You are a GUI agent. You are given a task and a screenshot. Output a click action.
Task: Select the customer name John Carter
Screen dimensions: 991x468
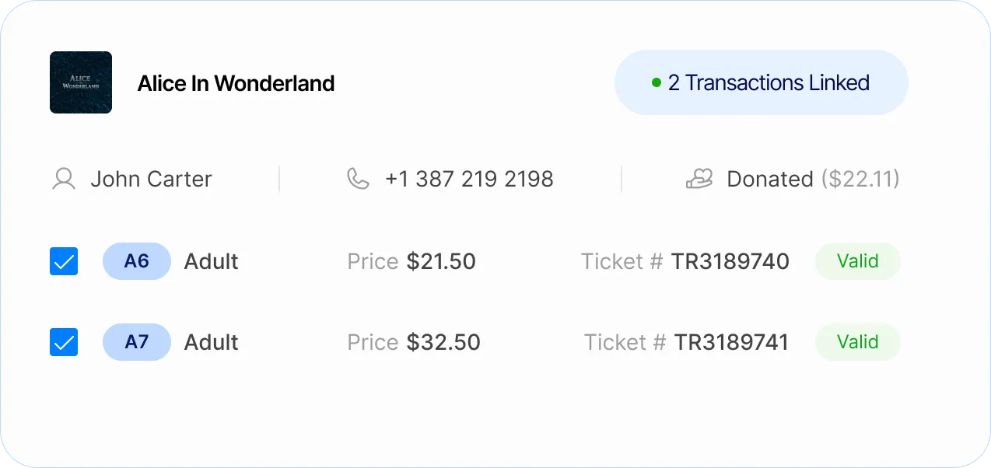151,179
